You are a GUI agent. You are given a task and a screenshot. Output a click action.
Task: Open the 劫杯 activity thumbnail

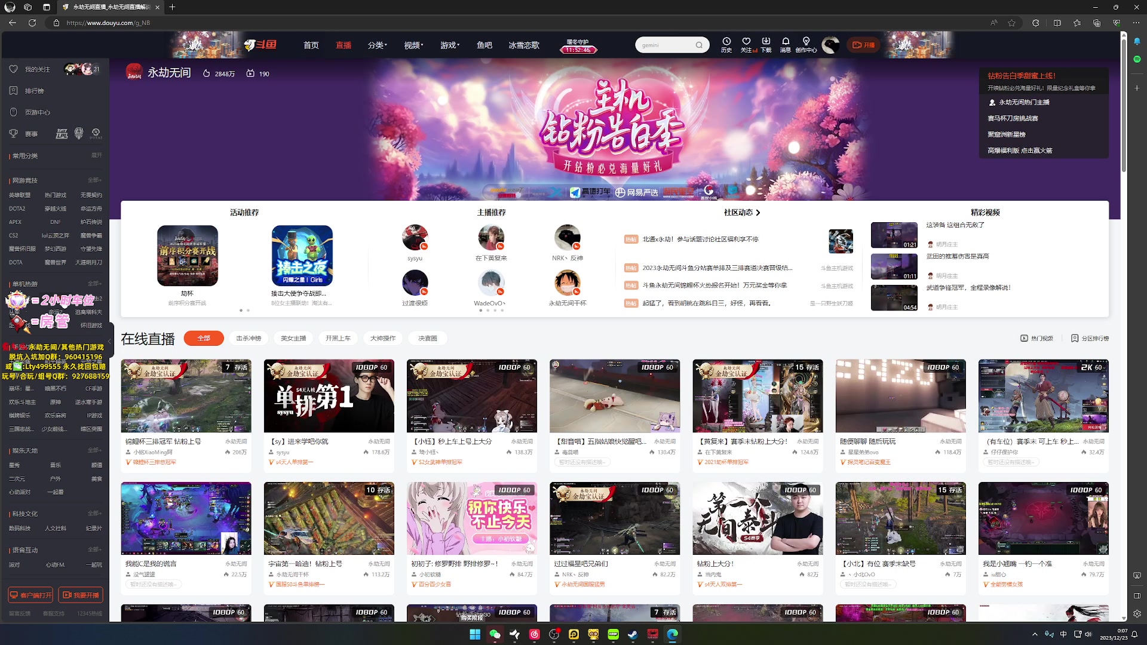tap(187, 256)
